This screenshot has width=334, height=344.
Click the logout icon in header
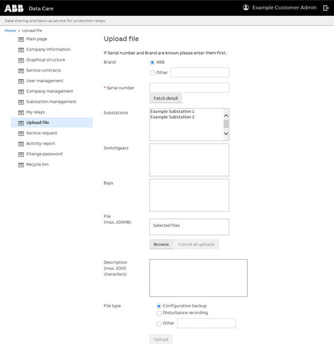click(x=326, y=8)
